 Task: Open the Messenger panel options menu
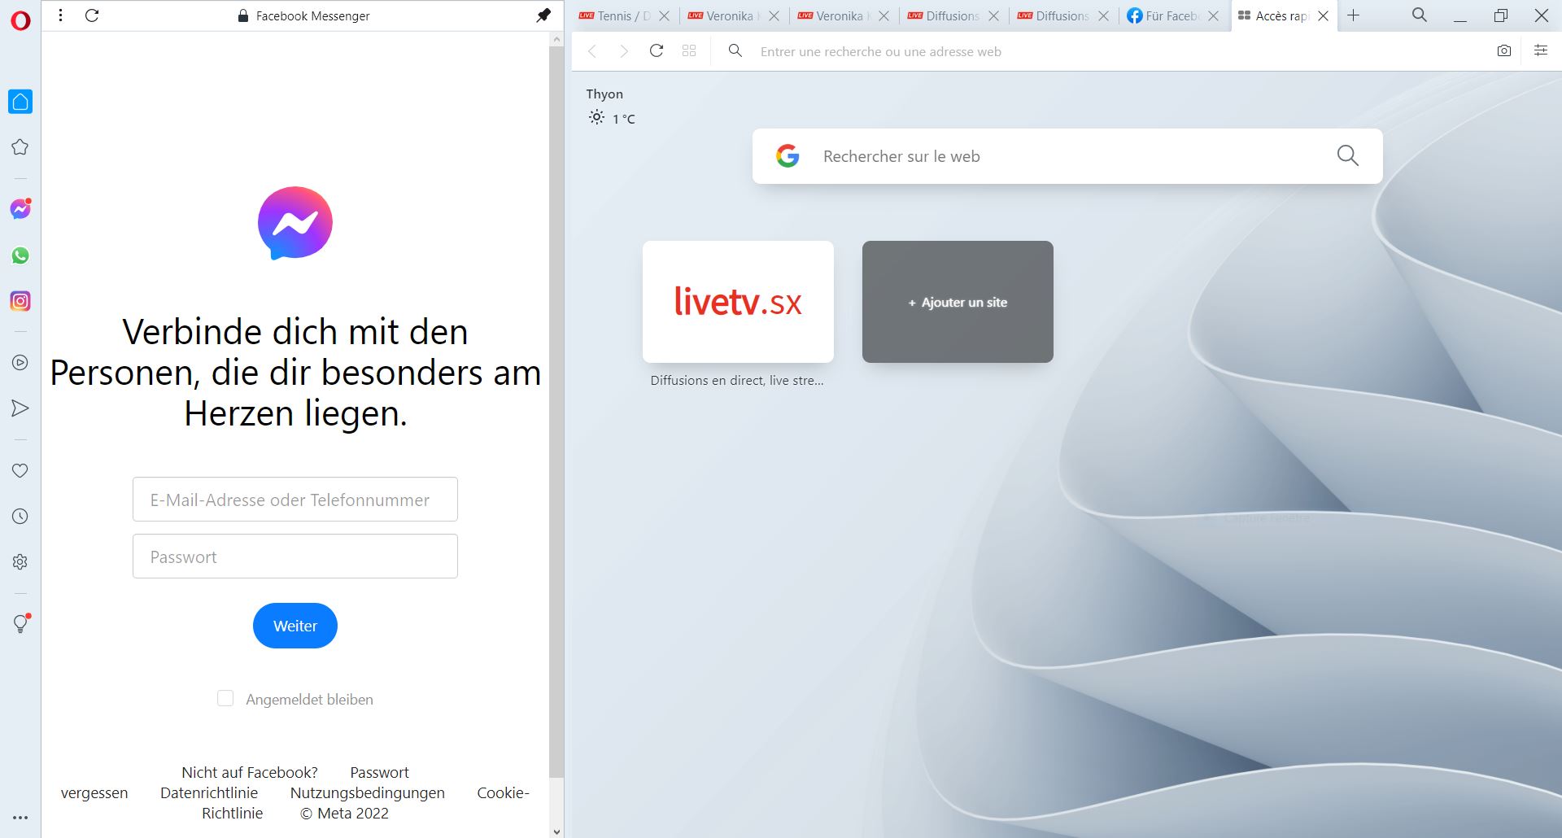click(x=60, y=15)
